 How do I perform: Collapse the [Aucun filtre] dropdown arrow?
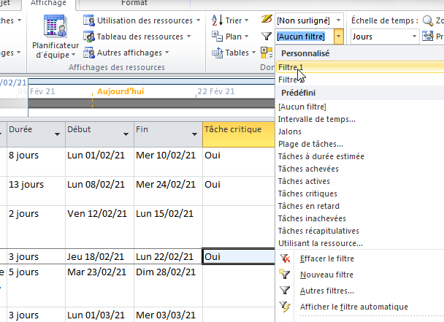[340, 36]
